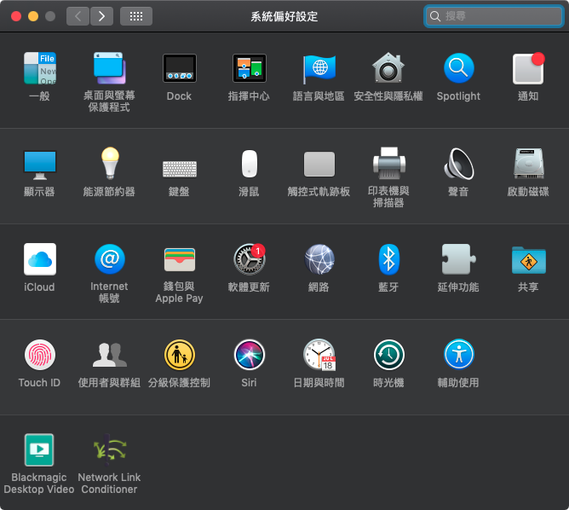The image size is (569, 510).
Task: Open 指揮中心 (Mission Control) settings
Action: (x=249, y=69)
